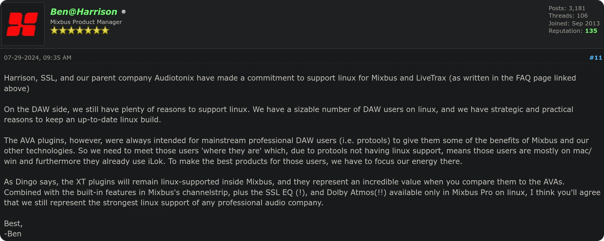Image resolution: width=604 pixels, height=241 pixels.
Task: Click the "Joined: Sep 2013" user stat
Action: pyautogui.click(x=574, y=23)
